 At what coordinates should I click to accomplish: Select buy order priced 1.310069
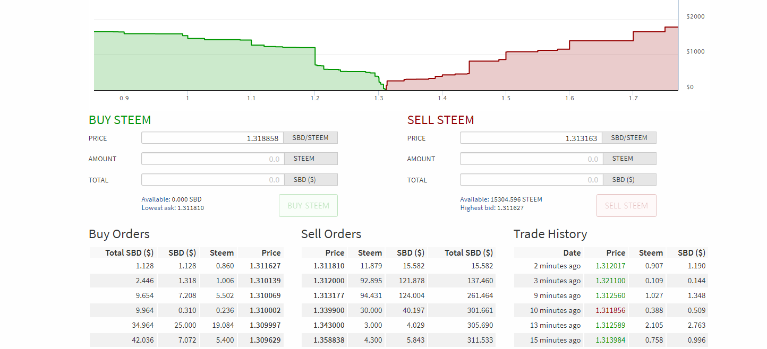pyautogui.click(x=186, y=295)
